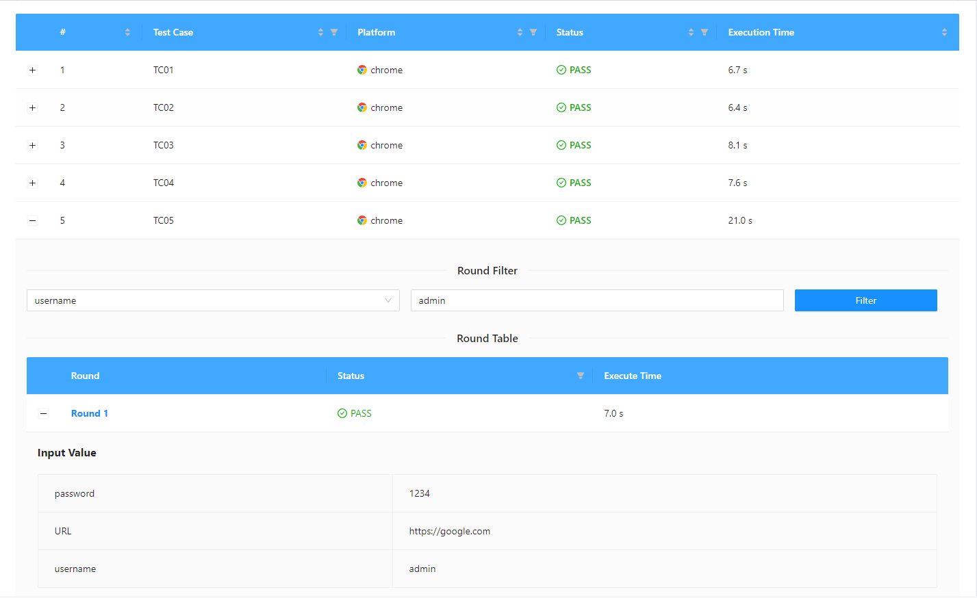This screenshot has width=977, height=598.
Task: Click the PASS check icon for Round 1
Action: [342, 413]
